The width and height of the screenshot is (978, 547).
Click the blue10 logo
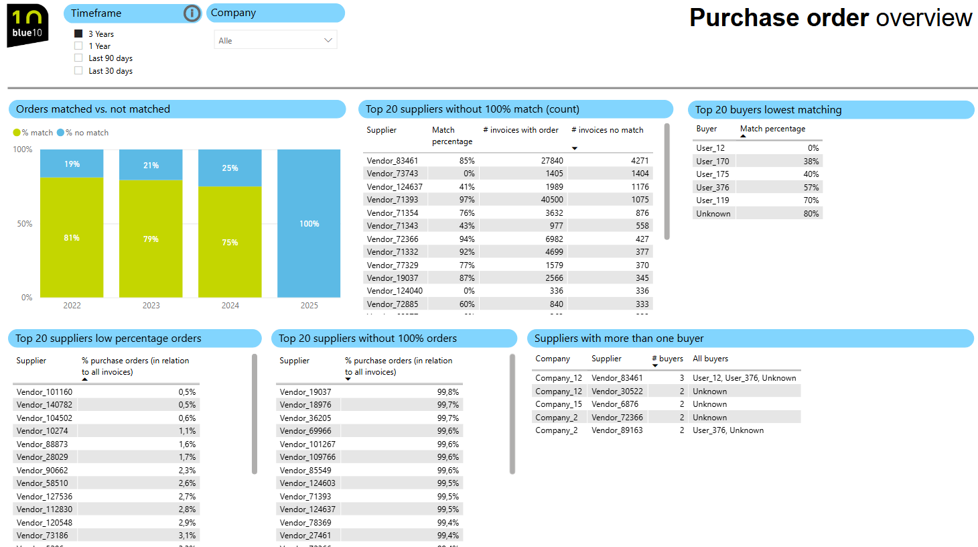(27, 25)
